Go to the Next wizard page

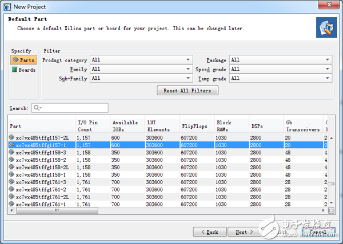[x=244, y=232]
